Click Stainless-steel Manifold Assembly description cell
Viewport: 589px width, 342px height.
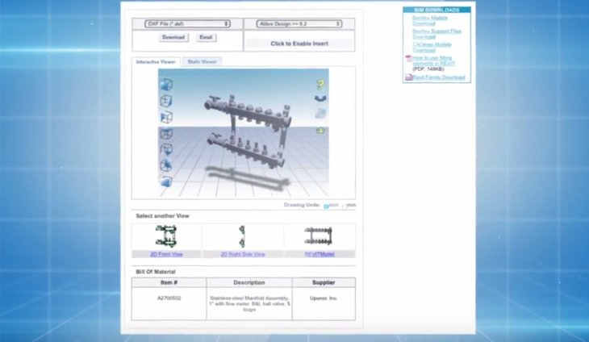[x=249, y=304]
